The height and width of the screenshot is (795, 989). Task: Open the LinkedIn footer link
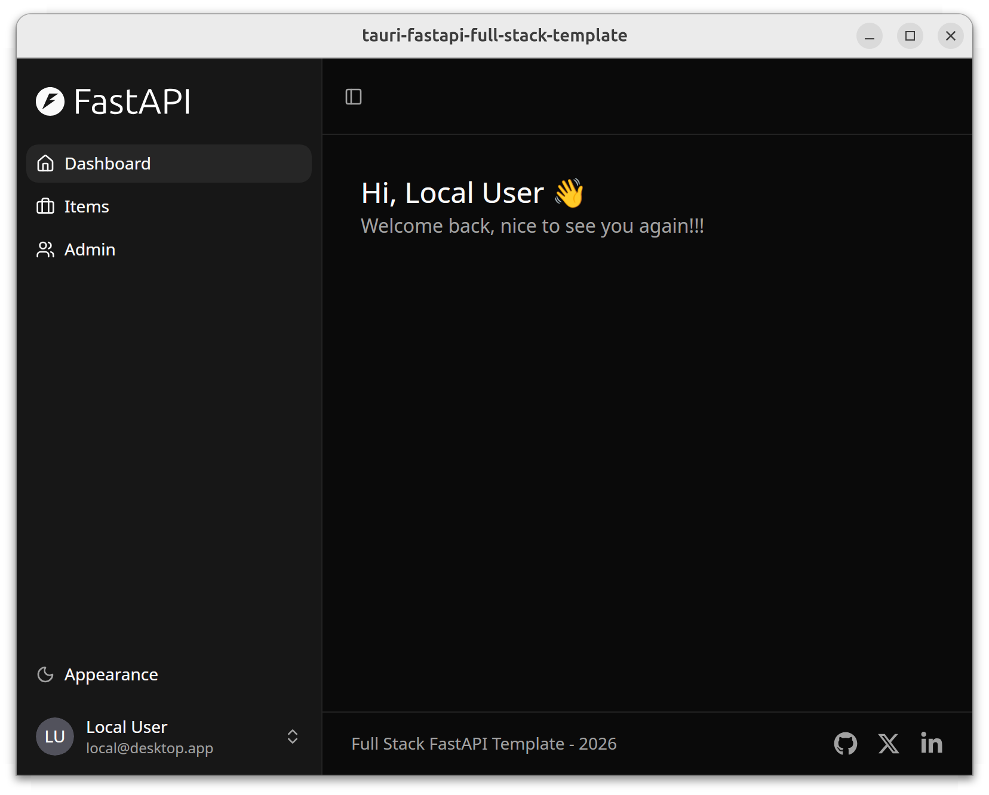click(x=932, y=743)
